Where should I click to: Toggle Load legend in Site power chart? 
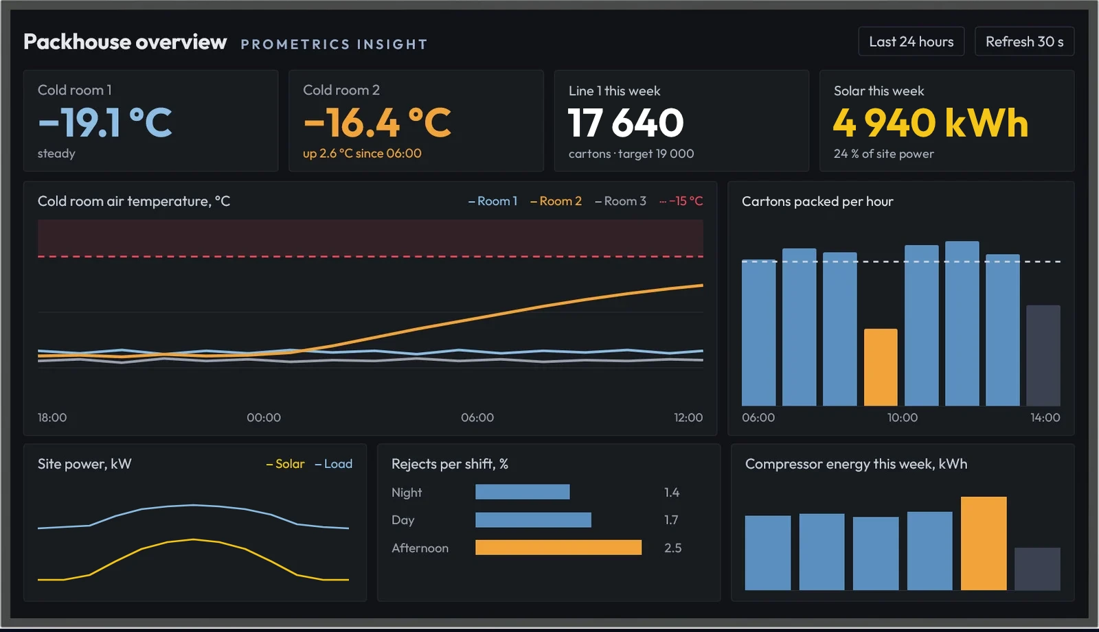click(333, 464)
